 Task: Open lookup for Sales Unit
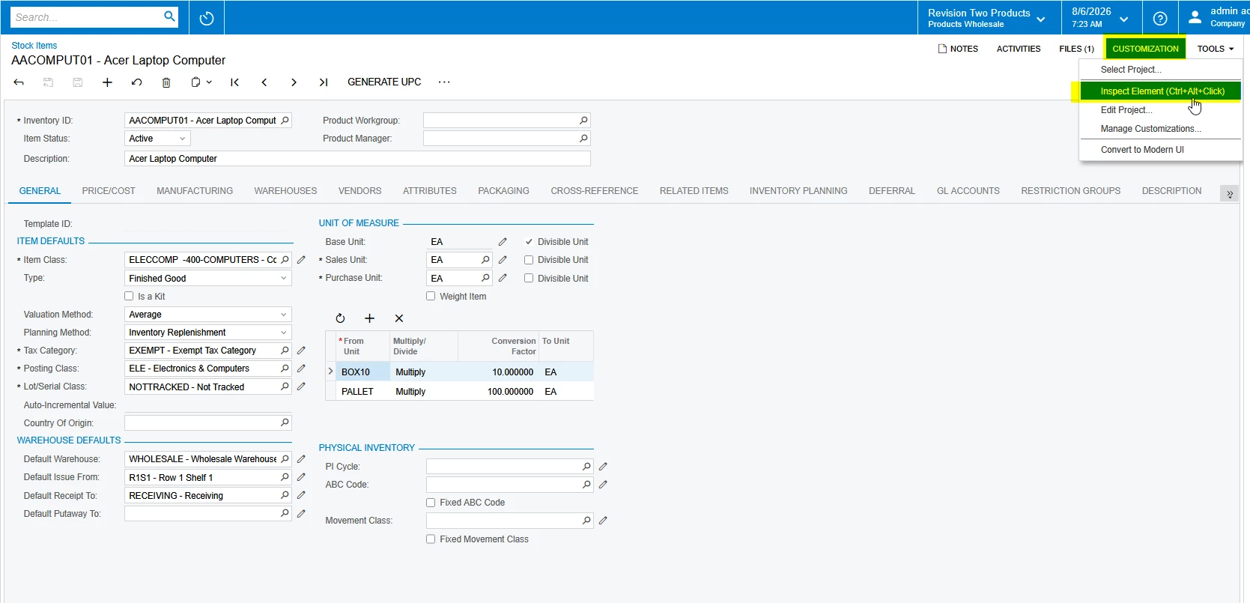485,260
